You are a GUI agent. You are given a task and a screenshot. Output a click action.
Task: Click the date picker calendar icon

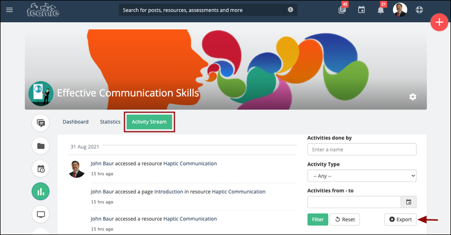pyautogui.click(x=409, y=202)
